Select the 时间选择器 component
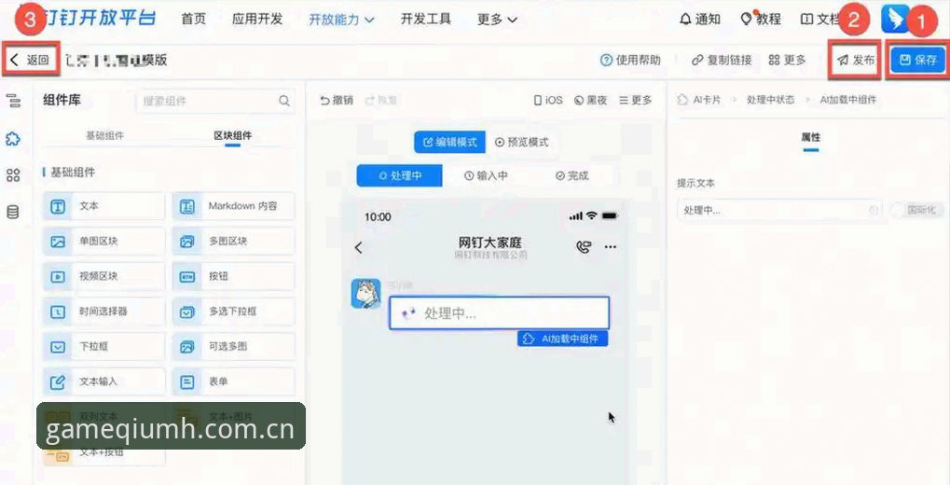This screenshot has width=950, height=485. [x=103, y=312]
